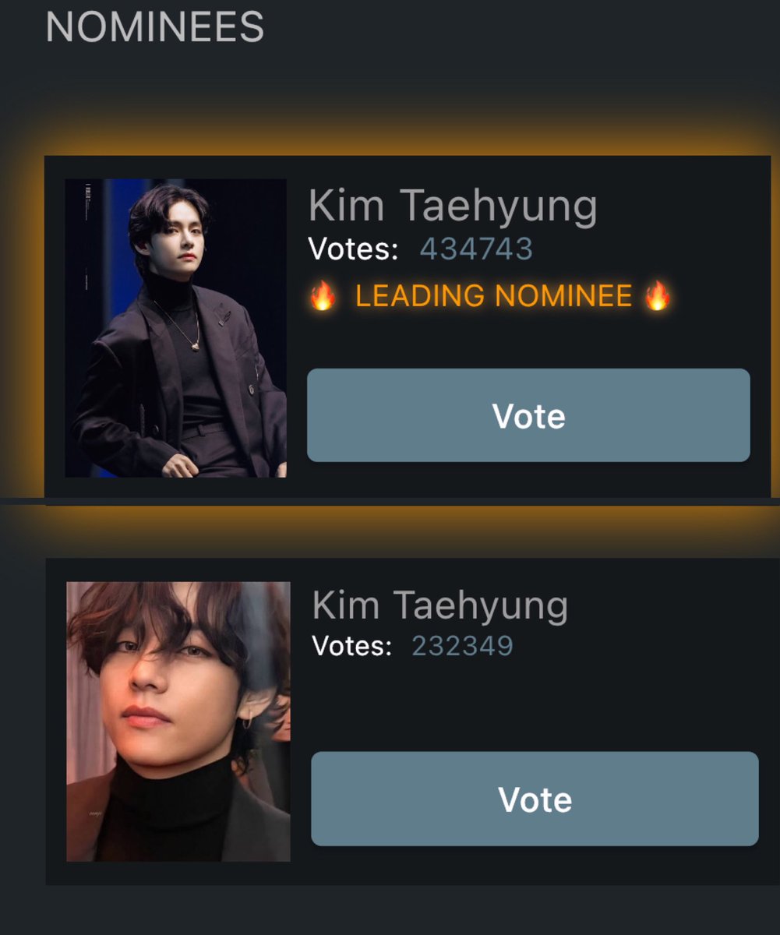
Task: Click the 232349 vote count
Action: [x=462, y=646]
